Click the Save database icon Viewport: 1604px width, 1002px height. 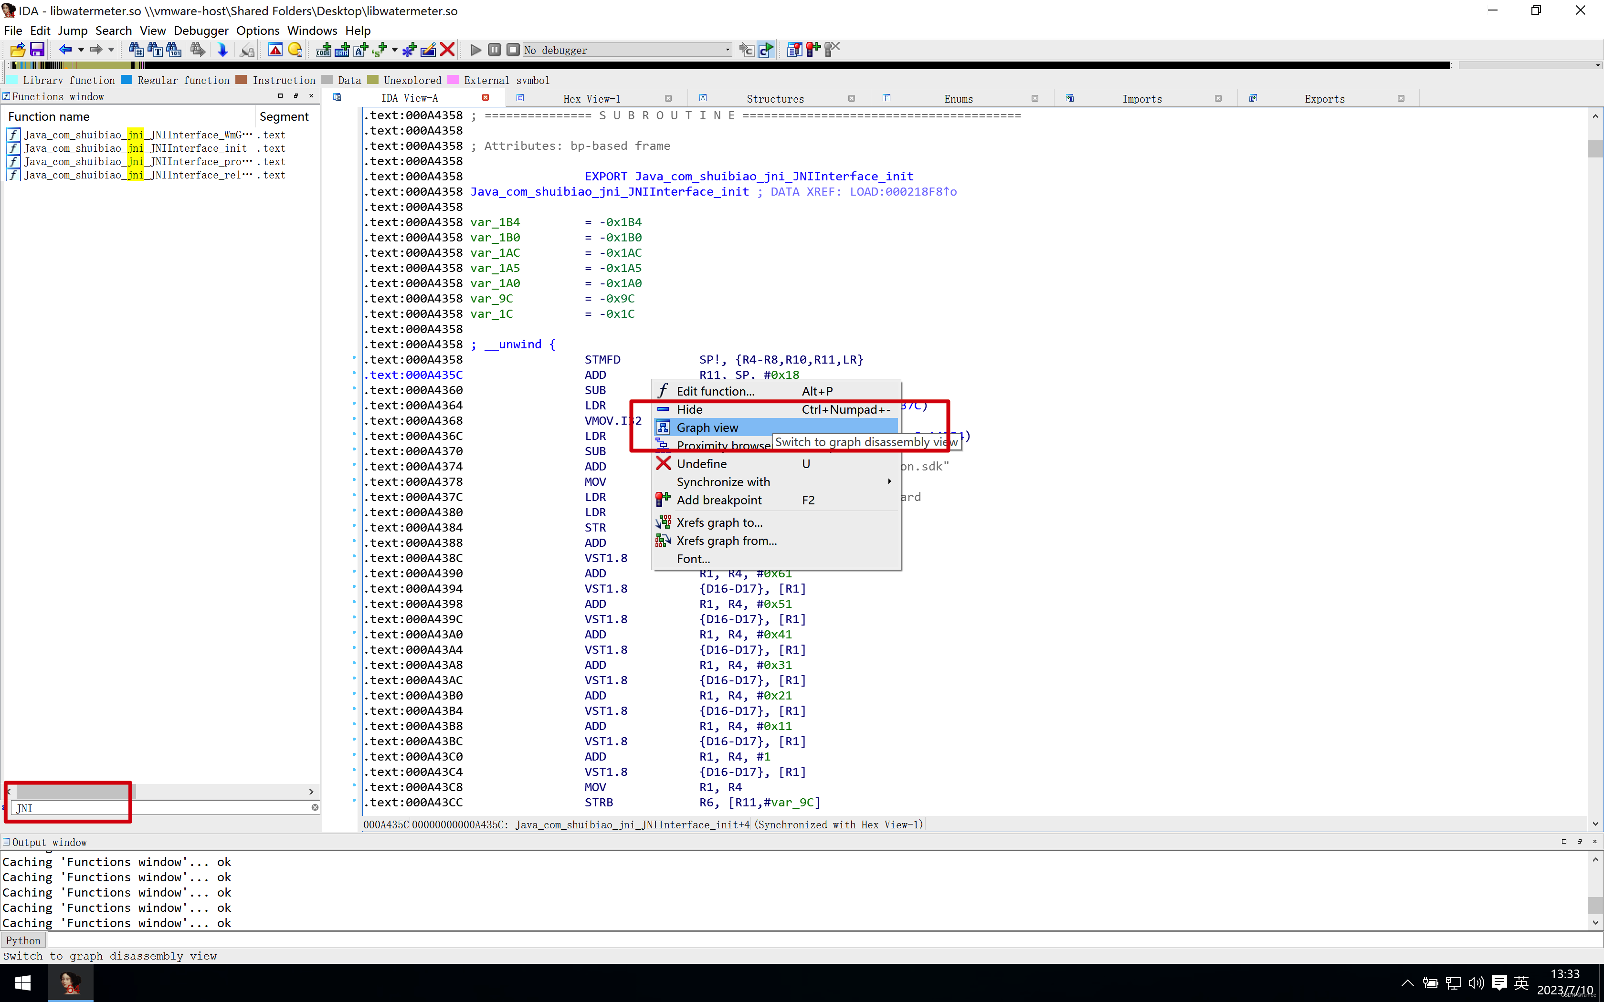tap(37, 50)
